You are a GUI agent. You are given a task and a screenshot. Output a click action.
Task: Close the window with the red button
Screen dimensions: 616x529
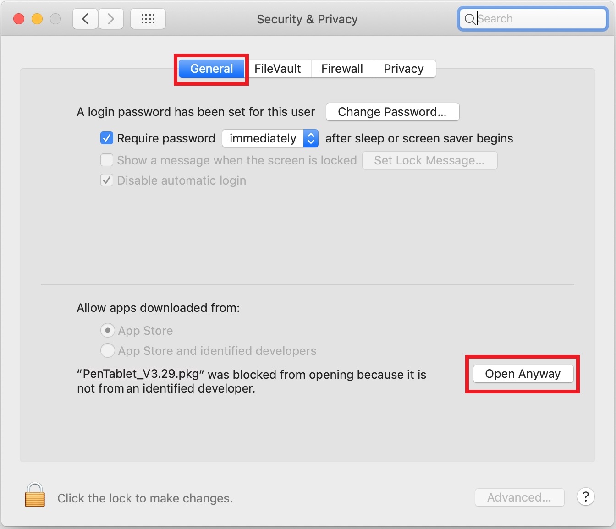tap(19, 19)
